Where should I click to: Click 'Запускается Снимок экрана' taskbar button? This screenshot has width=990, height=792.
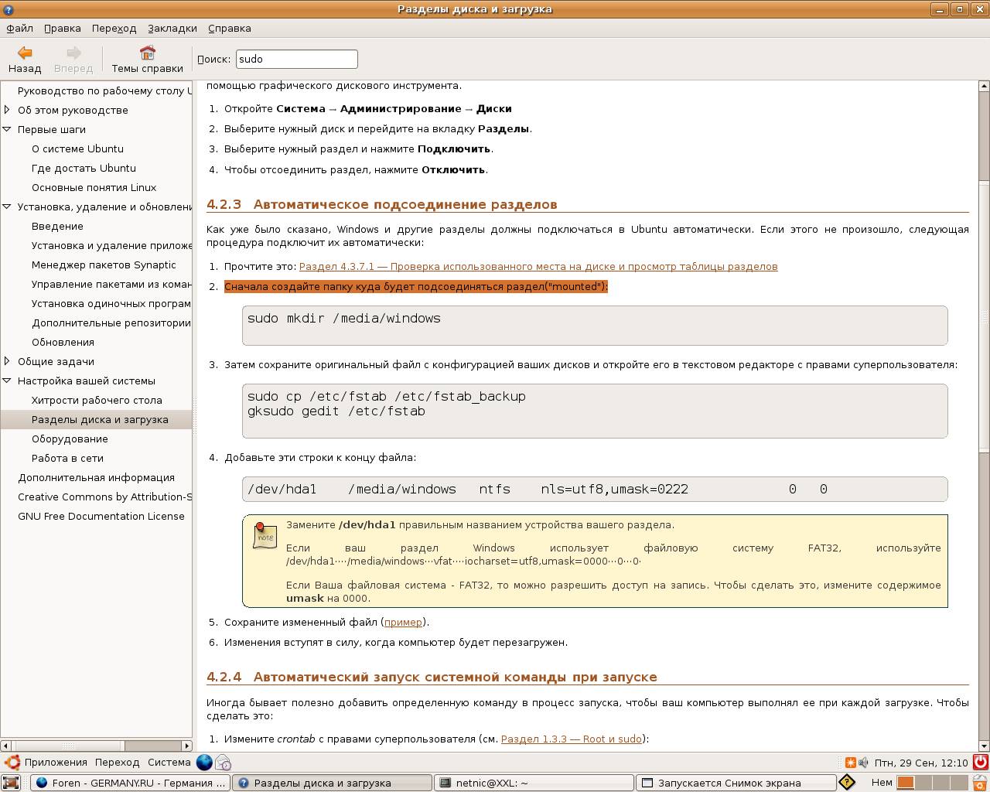[x=736, y=782]
